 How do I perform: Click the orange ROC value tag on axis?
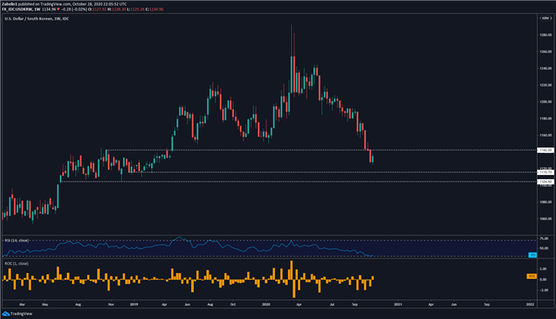531,276
